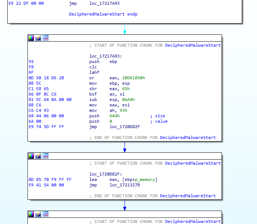Click the pushed value 644h
The image size is (257, 224).
[x=115, y=116]
